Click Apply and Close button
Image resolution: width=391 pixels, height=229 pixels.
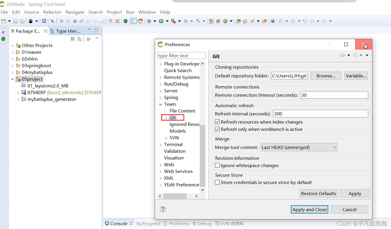[310, 209]
